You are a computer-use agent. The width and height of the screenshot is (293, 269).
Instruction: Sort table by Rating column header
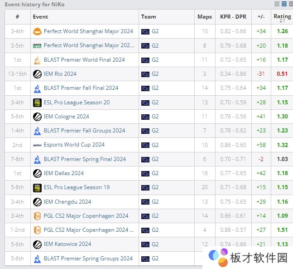click(282, 17)
